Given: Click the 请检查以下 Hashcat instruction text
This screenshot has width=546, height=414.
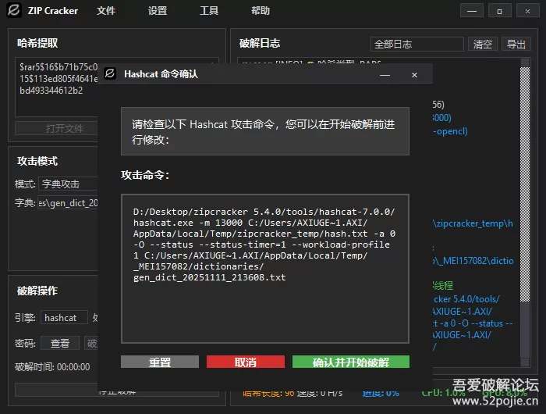Looking at the screenshot, I should point(264,132).
